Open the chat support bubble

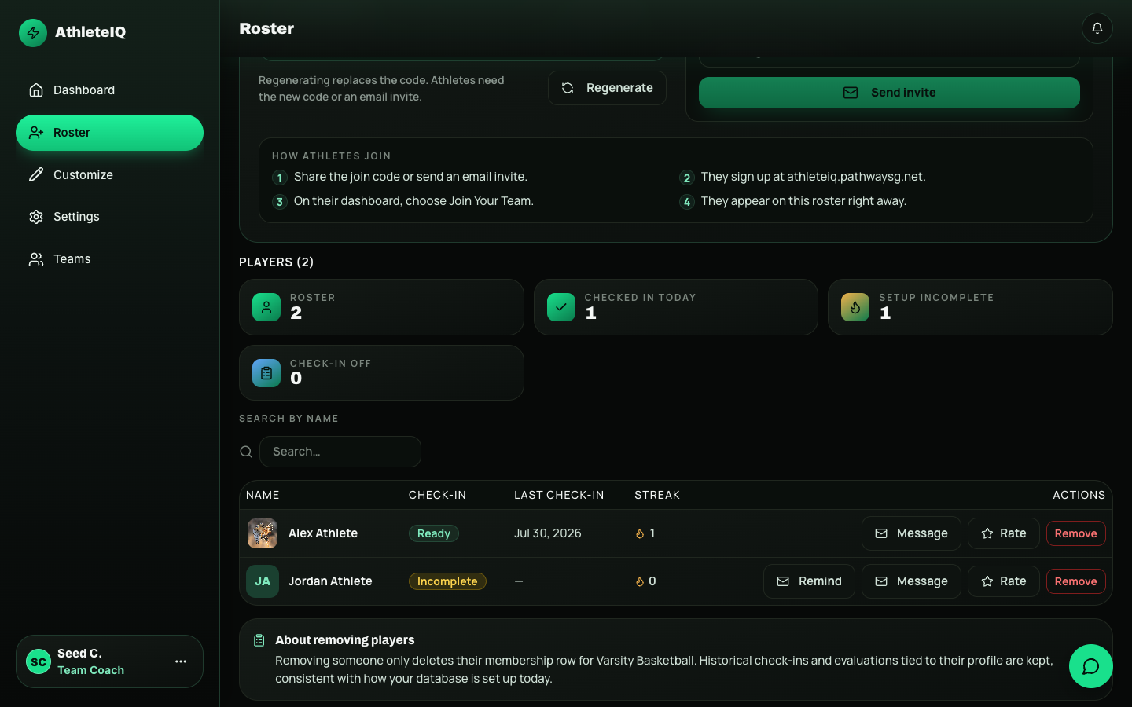(x=1090, y=666)
